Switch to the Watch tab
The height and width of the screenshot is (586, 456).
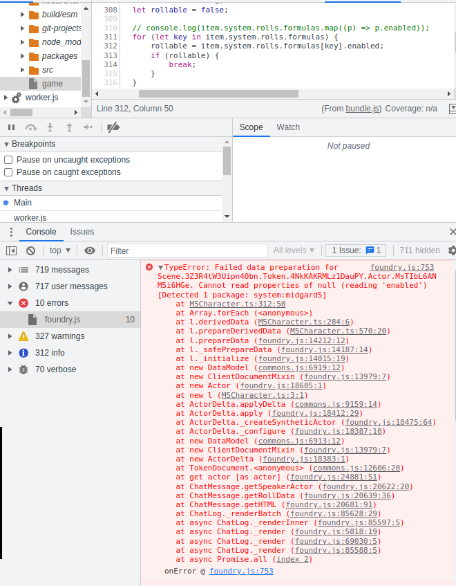[x=288, y=127]
